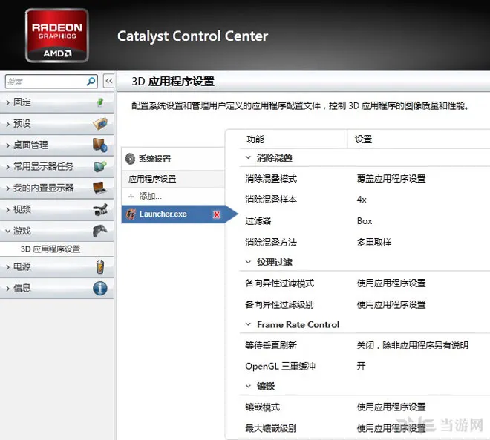Click the monitor icon beside 常用显示器任务
Viewport: 490px width, 440px height.
[100, 166]
